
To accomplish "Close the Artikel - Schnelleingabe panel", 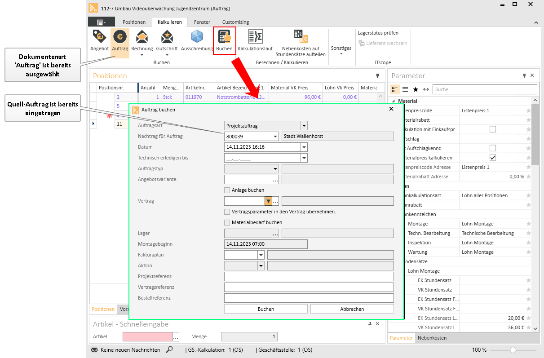I will click(378, 324).
